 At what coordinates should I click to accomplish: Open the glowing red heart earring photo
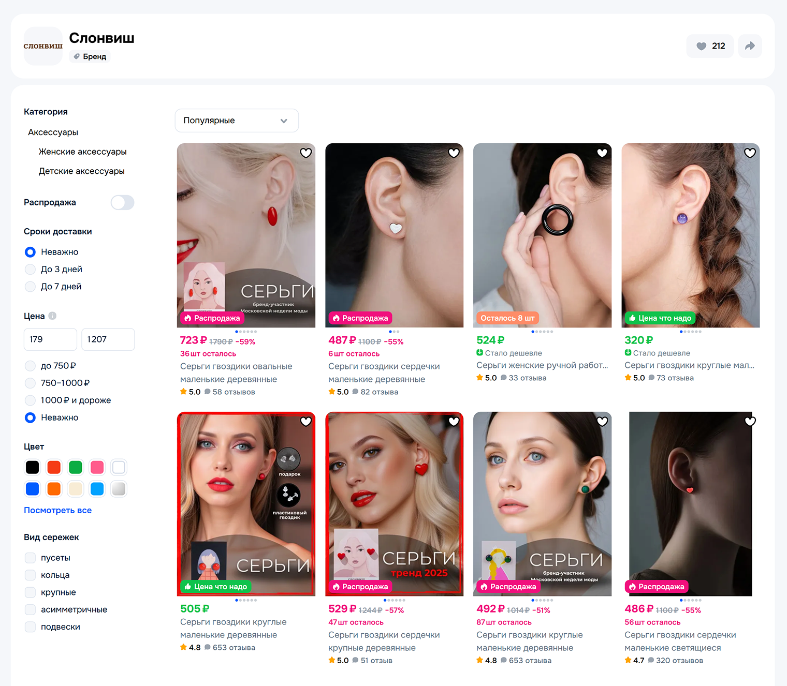pos(690,504)
